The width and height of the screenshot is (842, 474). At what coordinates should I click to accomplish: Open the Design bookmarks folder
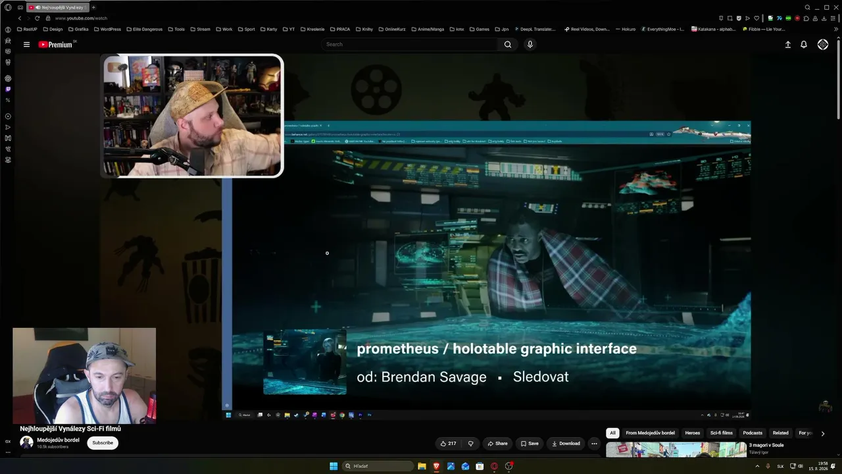coord(53,29)
